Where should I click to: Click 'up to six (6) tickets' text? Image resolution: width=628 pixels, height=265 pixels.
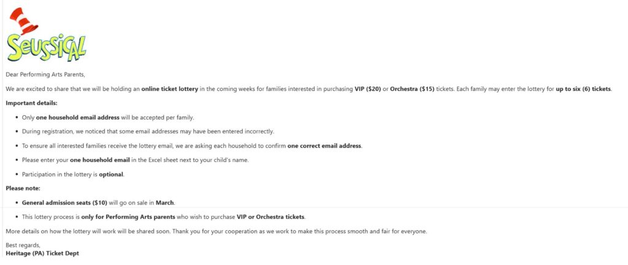tap(583, 89)
